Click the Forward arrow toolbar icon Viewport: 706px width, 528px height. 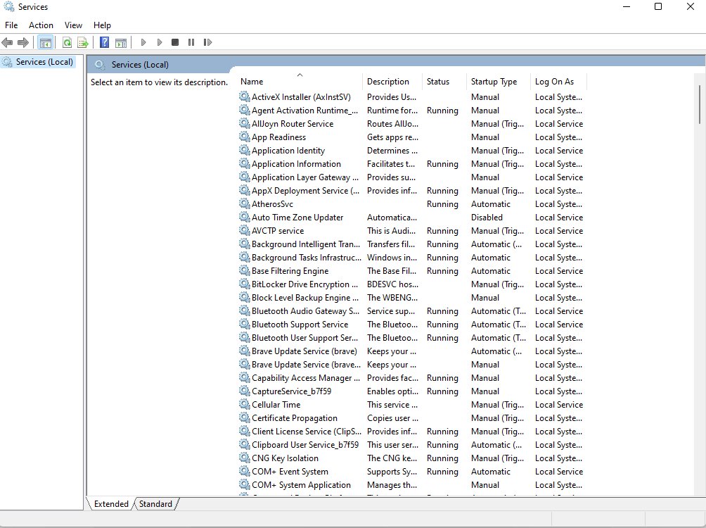pos(23,42)
